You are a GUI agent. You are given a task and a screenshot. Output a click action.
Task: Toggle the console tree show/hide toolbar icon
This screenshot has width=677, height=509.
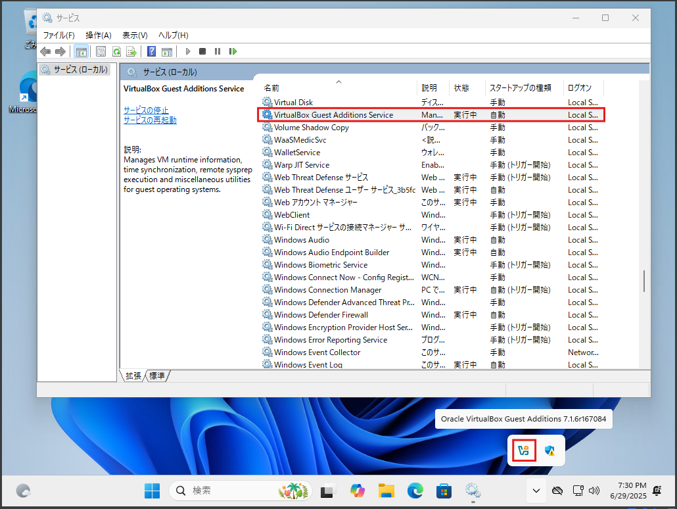[x=81, y=52]
